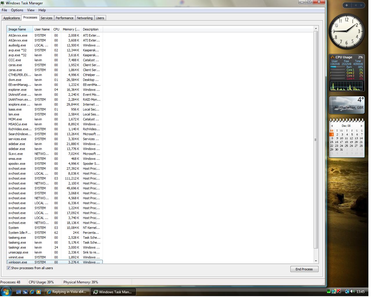Click the process list vertical scrollbar thumb
This screenshot has width=371, height=297.
pos(316,140)
